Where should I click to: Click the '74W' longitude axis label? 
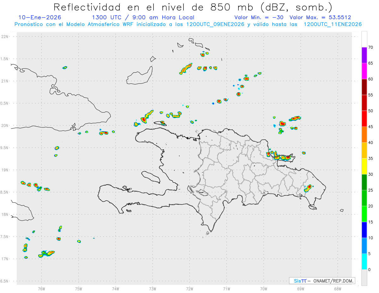(x=116, y=288)
